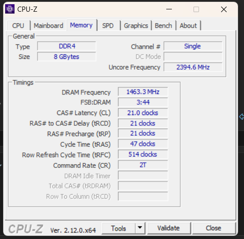This screenshot has width=244, height=239.
Task: Click the Close button at bottom
Action: [214, 228]
